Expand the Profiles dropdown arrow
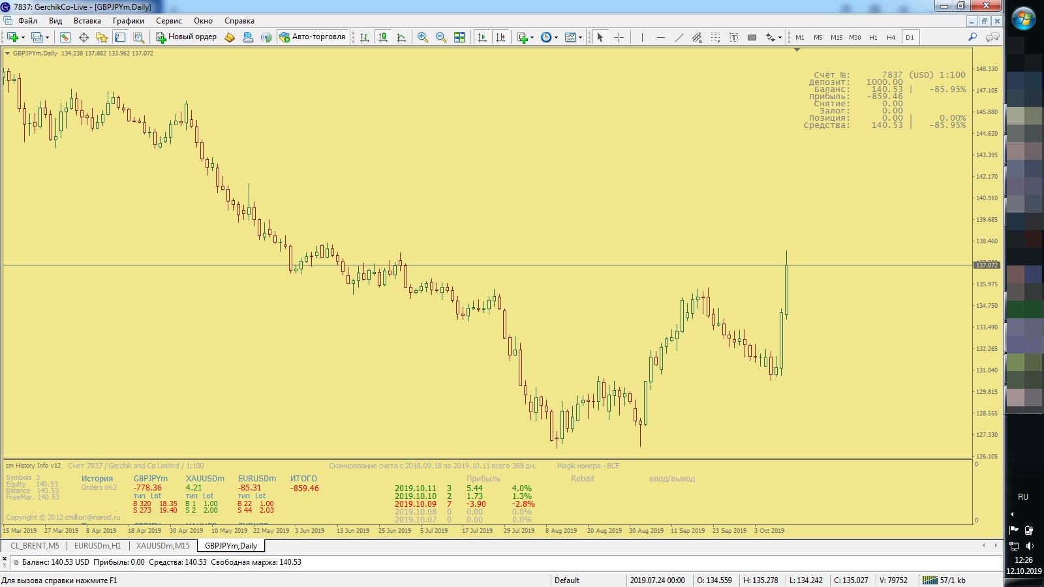 (47, 37)
